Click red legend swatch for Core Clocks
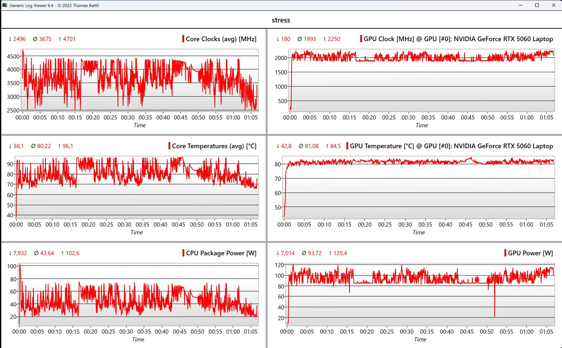Screen dimensions: 562x348 183,39
